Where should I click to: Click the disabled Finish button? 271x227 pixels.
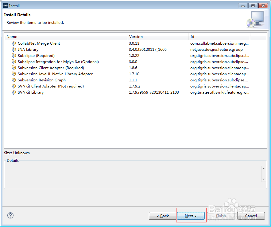point(221,216)
